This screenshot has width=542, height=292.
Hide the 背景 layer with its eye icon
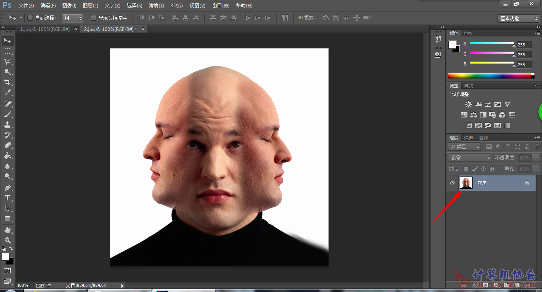(x=452, y=183)
